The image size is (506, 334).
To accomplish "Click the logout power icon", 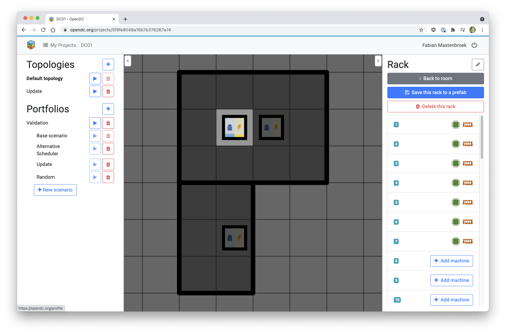I will (474, 45).
